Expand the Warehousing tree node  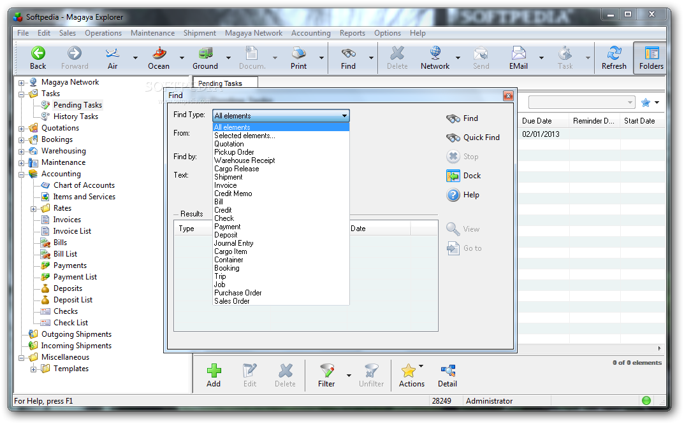22,152
